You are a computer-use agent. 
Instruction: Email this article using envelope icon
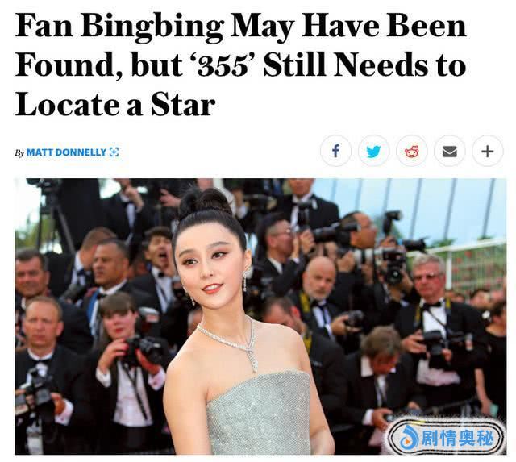pos(450,151)
